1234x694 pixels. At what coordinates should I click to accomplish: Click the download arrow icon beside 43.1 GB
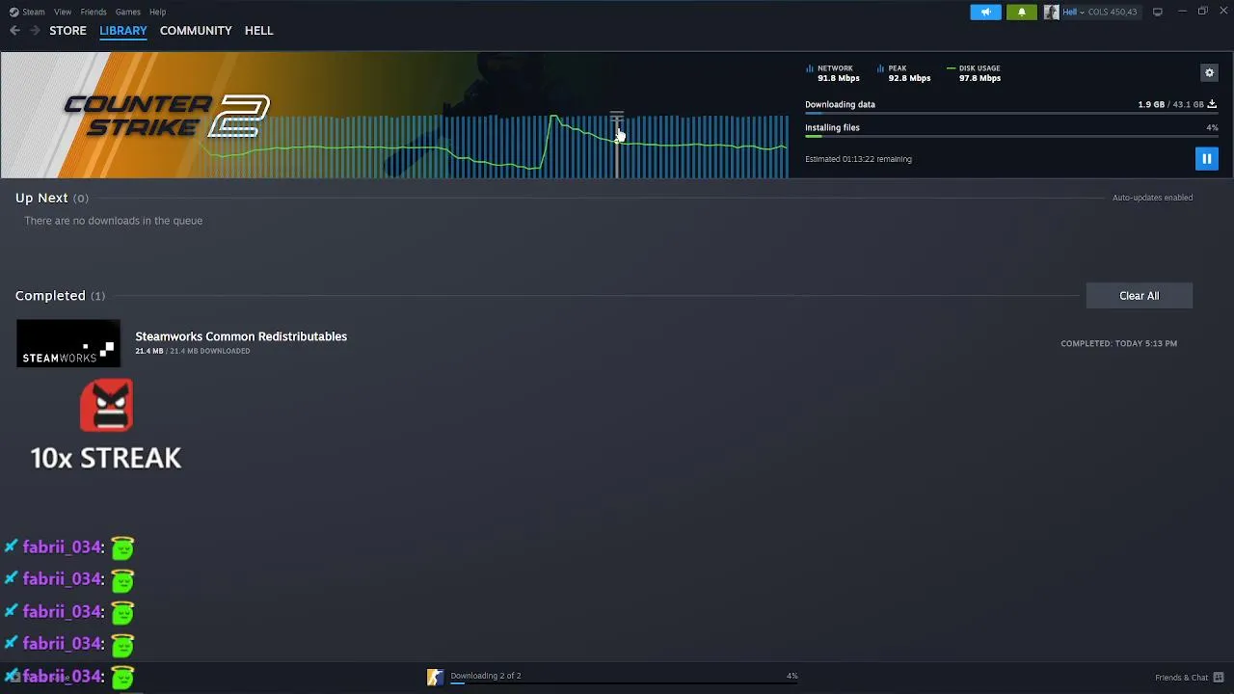1212,104
